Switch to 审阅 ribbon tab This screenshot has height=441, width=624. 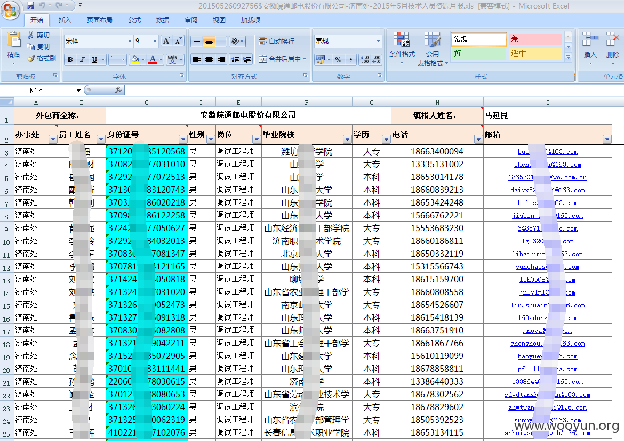click(190, 20)
